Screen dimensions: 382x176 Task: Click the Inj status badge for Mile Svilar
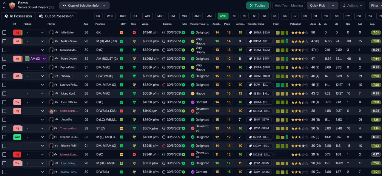pos(17,33)
